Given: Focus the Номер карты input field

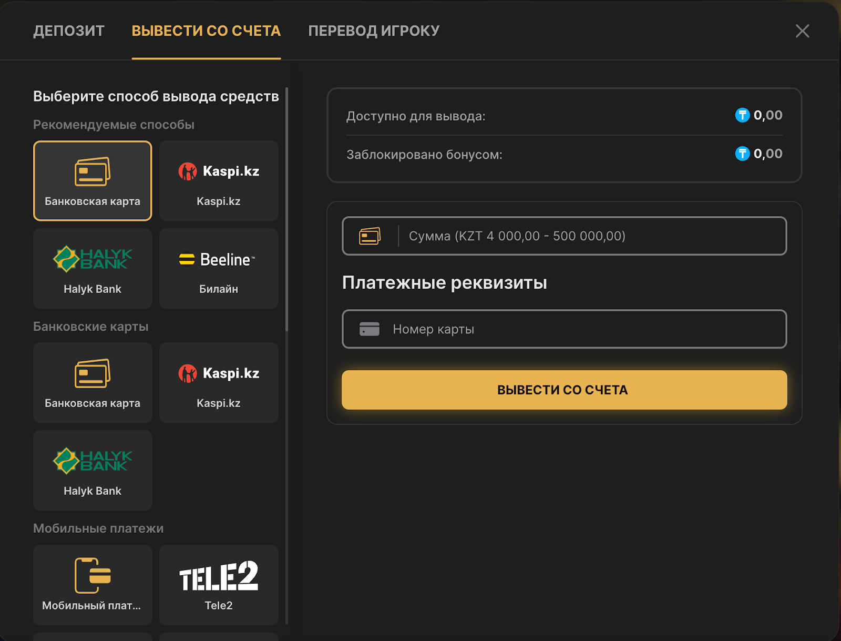Looking at the screenshot, I should 583,329.
